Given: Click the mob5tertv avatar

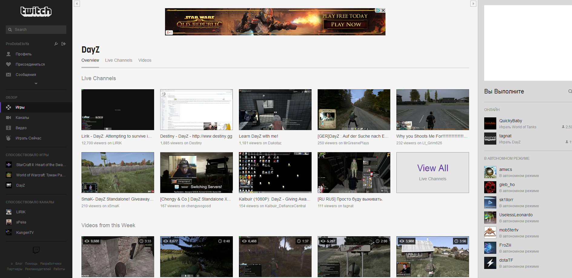Looking at the screenshot, I should pos(490,233).
